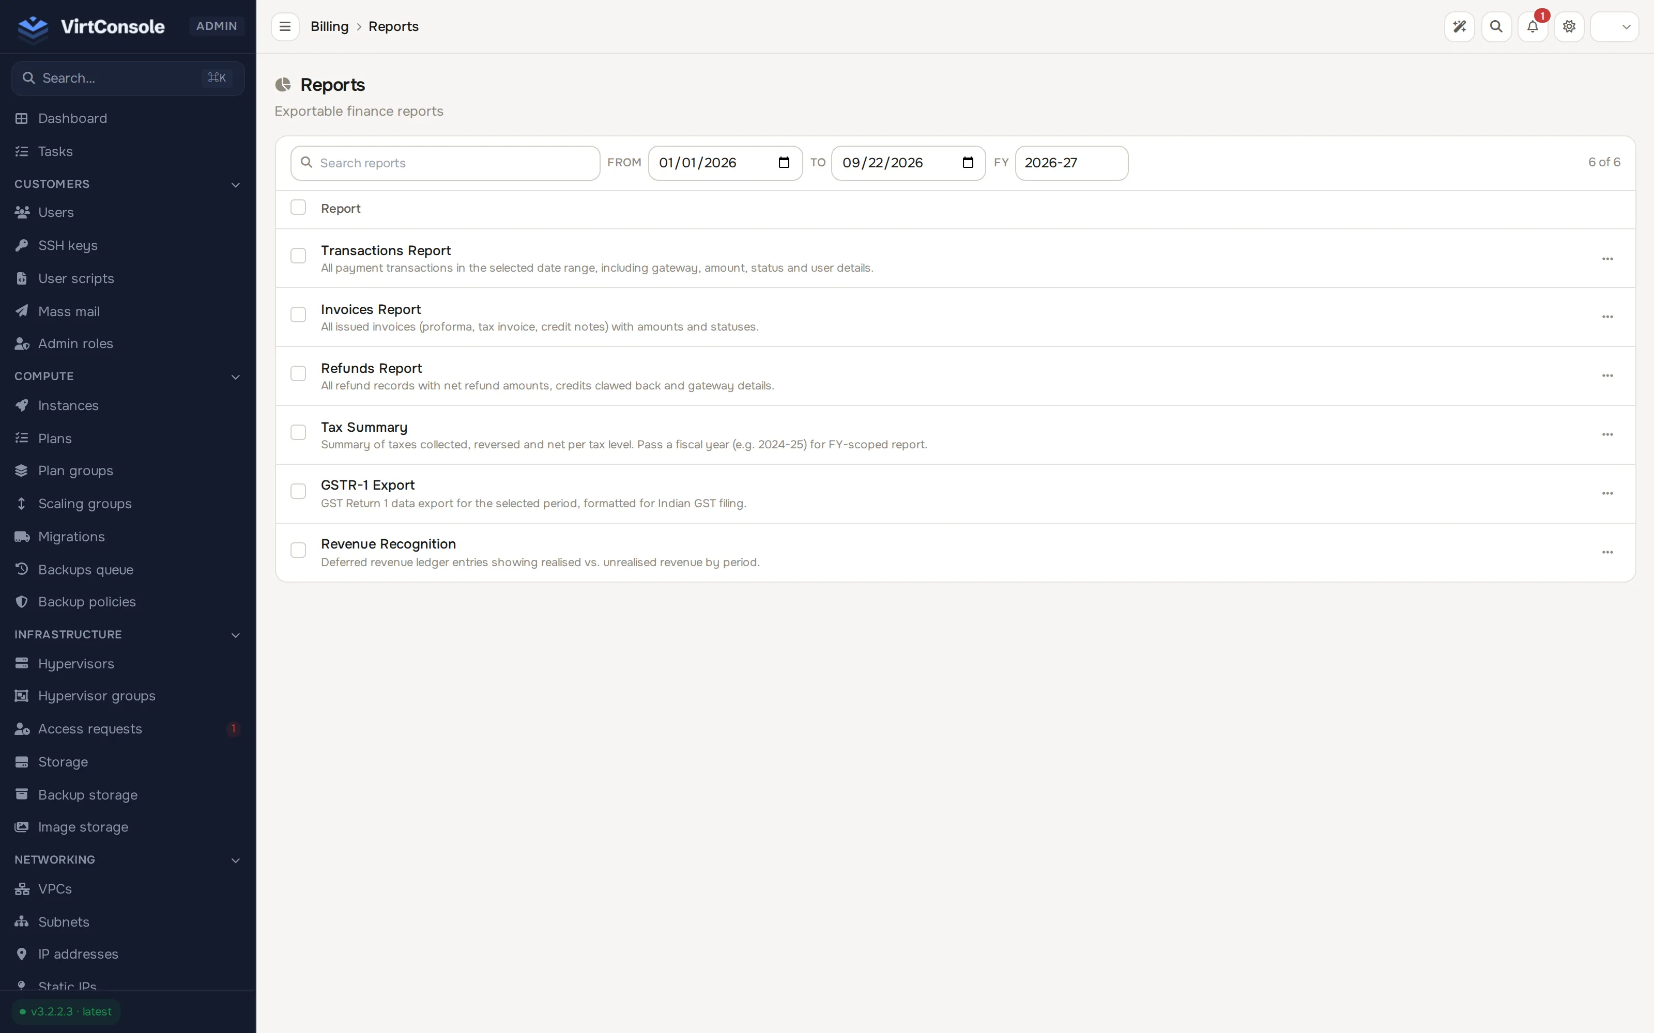Click the Dashboard sidebar icon
The width and height of the screenshot is (1654, 1033).
[22, 118]
